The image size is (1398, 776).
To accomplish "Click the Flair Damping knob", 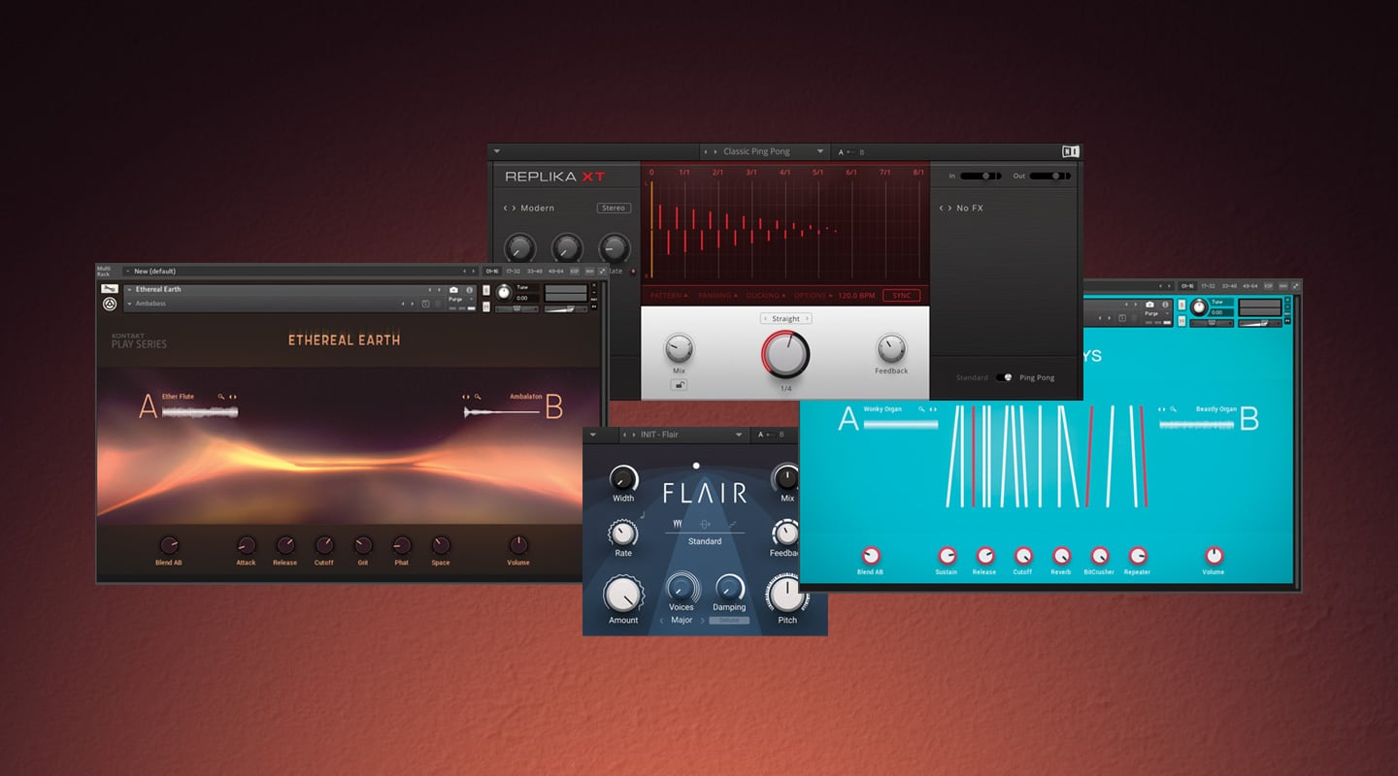I will click(x=729, y=588).
